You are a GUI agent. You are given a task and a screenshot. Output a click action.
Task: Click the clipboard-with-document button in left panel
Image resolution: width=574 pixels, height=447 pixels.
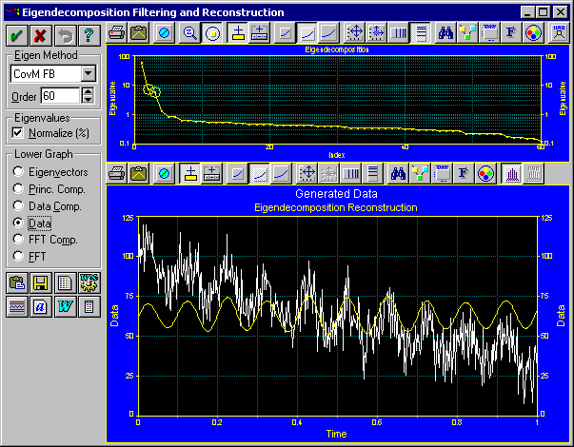pyautogui.click(x=16, y=282)
